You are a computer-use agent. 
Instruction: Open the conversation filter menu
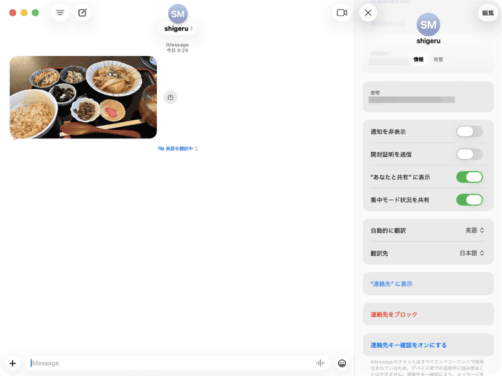click(x=60, y=12)
